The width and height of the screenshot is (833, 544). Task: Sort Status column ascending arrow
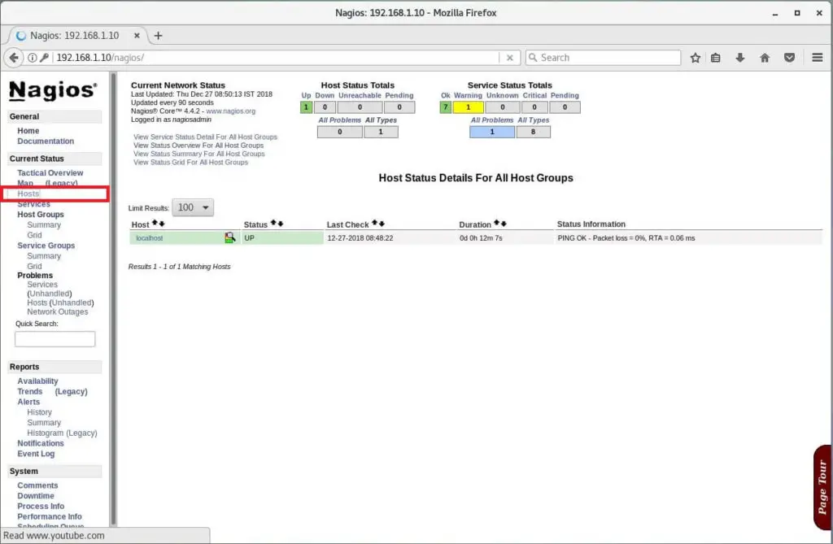pyautogui.click(x=273, y=223)
